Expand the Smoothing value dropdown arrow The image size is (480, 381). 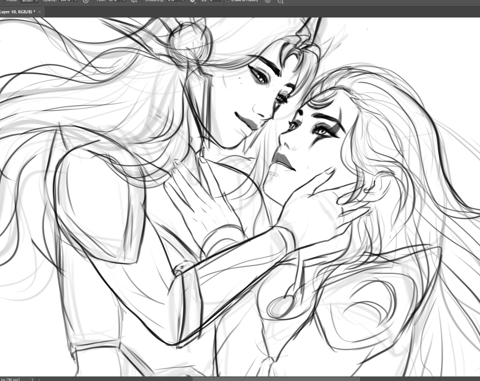183,1
